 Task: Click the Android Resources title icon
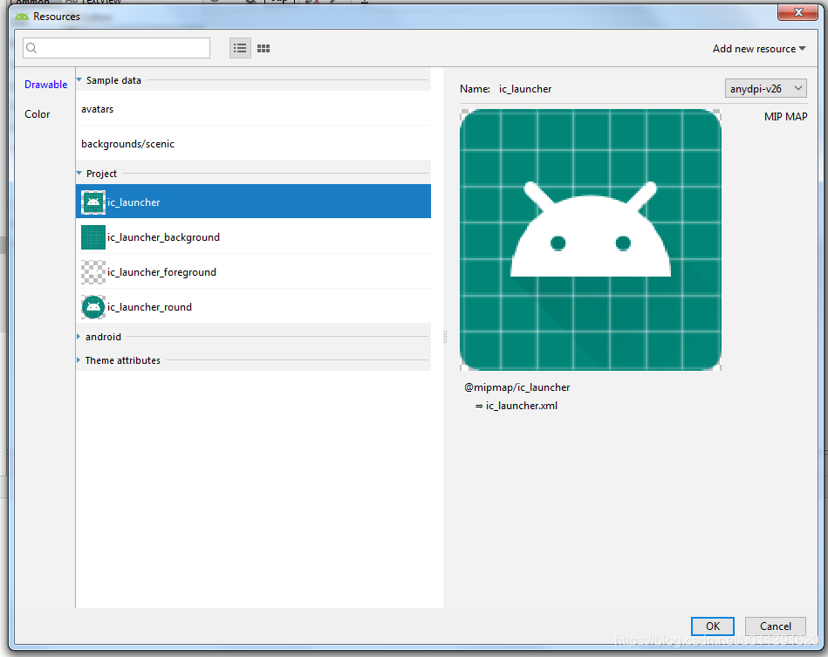click(x=22, y=17)
